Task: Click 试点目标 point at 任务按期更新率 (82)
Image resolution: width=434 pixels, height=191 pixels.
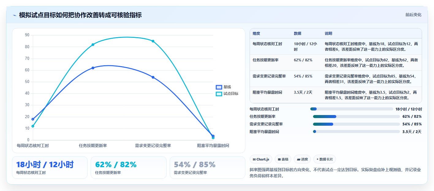Action: pos(93,45)
